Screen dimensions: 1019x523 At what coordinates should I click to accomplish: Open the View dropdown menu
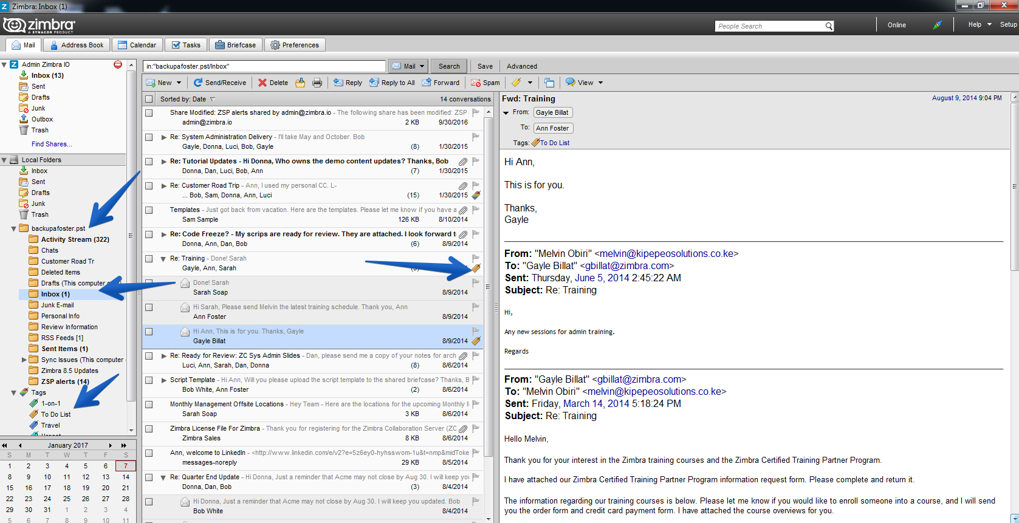[585, 83]
